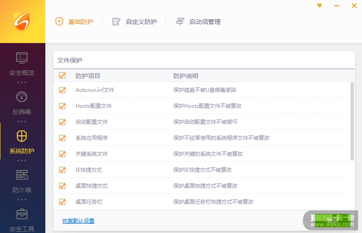The height and width of the screenshot is (233, 362).
Task: Select the 系统防护 shield icon
Action: pos(22,136)
